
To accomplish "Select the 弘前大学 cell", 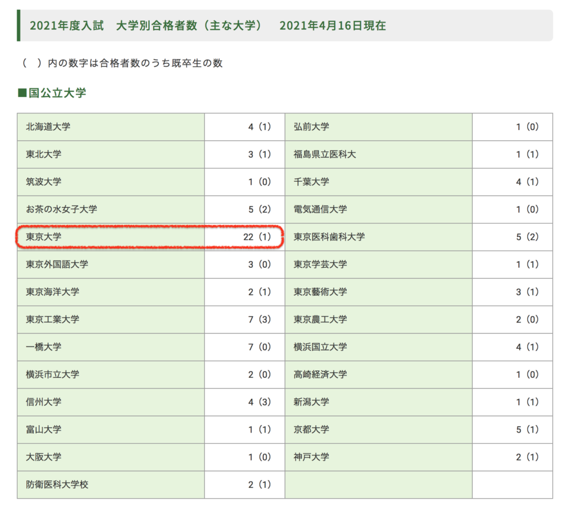I will [379, 127].
